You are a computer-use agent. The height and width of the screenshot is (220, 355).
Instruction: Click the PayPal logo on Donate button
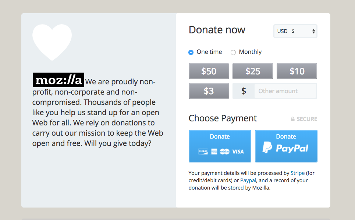285,148
